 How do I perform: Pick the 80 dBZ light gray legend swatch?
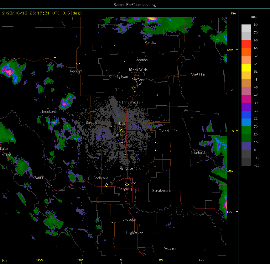246,29
